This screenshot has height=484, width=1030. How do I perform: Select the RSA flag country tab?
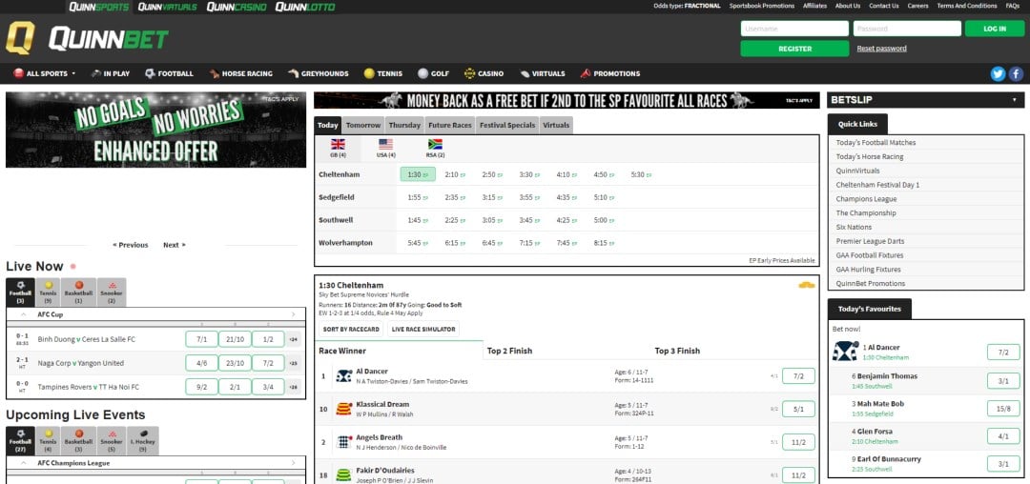click(x=435, y=149)
